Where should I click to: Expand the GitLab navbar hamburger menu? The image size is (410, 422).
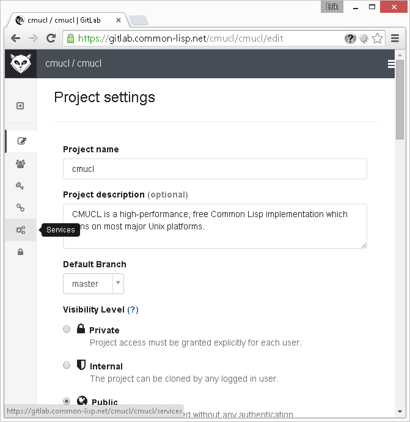pyautogui.click(x=391, y=64)
